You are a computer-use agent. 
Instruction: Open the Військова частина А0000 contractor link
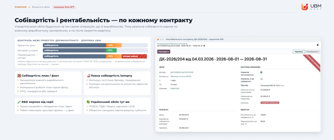point(181,76)
